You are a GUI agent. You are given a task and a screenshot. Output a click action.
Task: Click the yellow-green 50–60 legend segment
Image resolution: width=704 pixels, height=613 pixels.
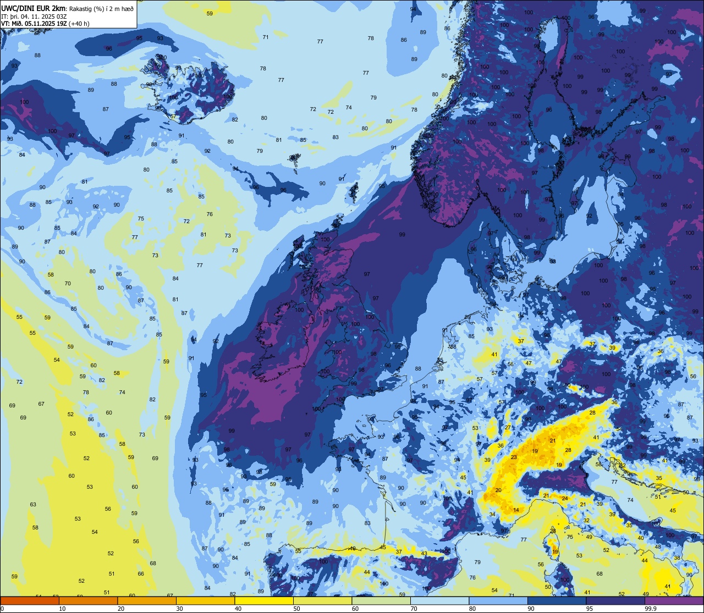point(322,601)
